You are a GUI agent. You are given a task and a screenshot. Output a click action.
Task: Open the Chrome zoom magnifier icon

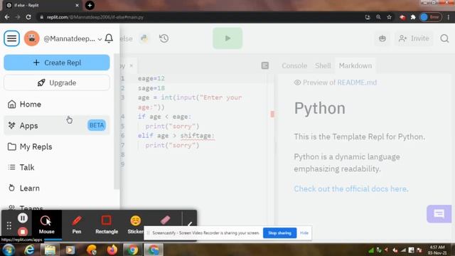378,17
